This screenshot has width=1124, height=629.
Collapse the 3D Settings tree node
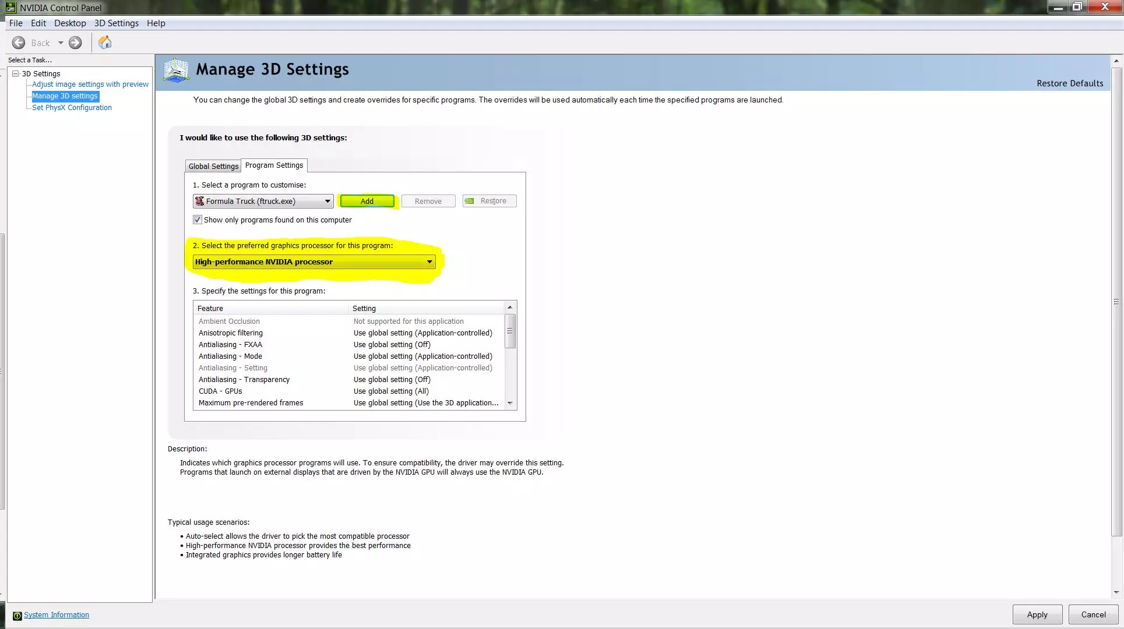click(x=16, y=73)
